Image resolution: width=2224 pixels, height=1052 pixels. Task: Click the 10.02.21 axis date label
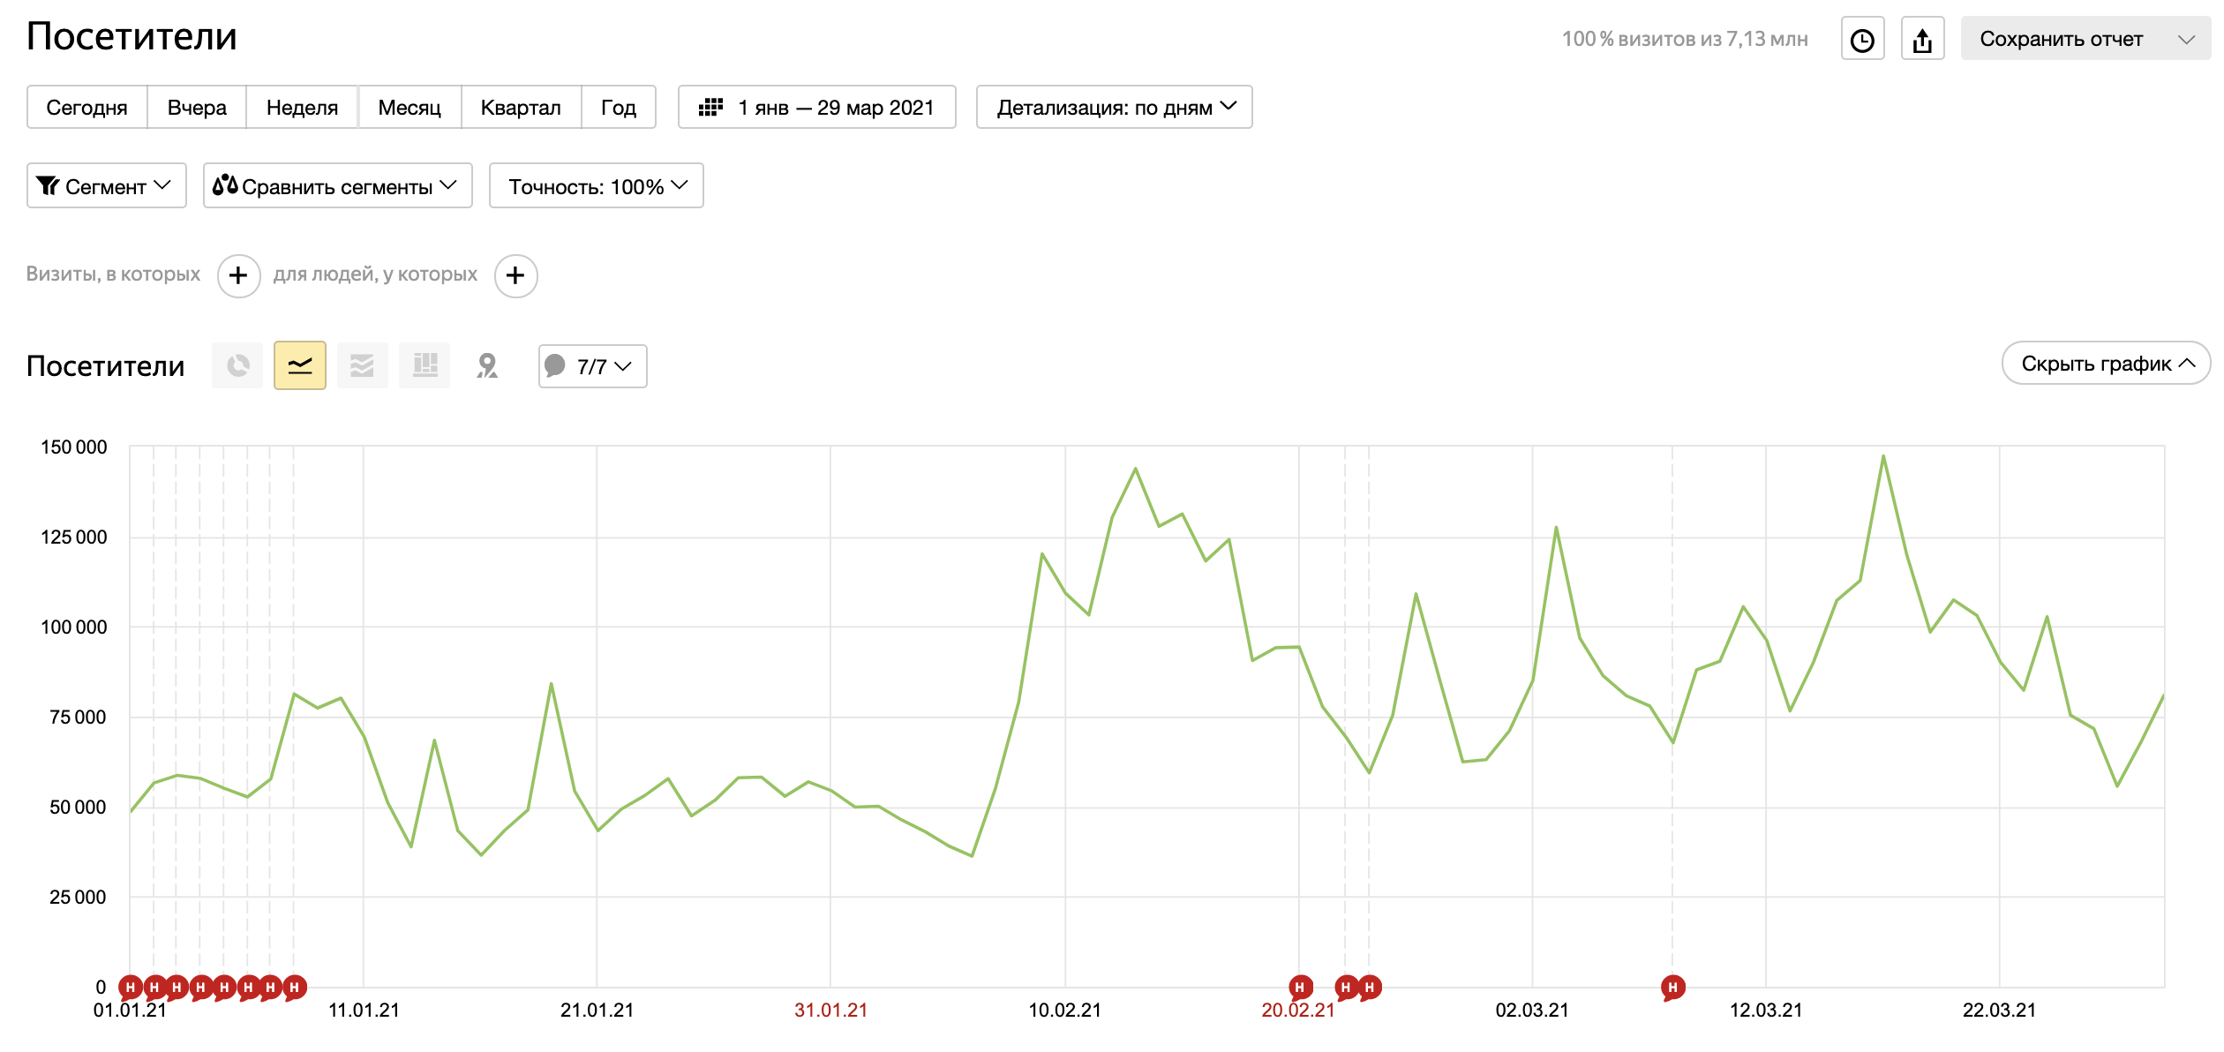[x=1064, y=1011]
